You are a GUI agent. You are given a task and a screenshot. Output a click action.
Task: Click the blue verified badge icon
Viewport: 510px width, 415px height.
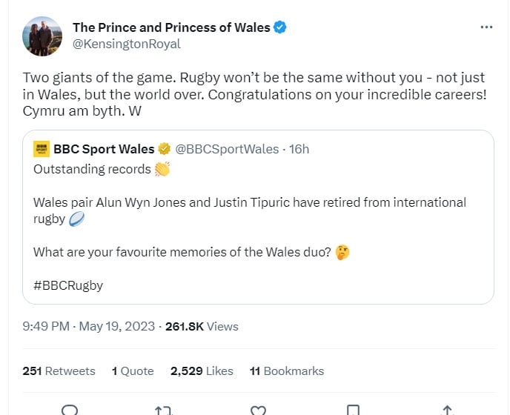click(280, 27)
